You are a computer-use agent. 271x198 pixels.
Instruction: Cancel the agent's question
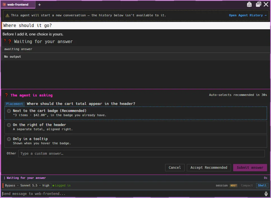point(175,168)
